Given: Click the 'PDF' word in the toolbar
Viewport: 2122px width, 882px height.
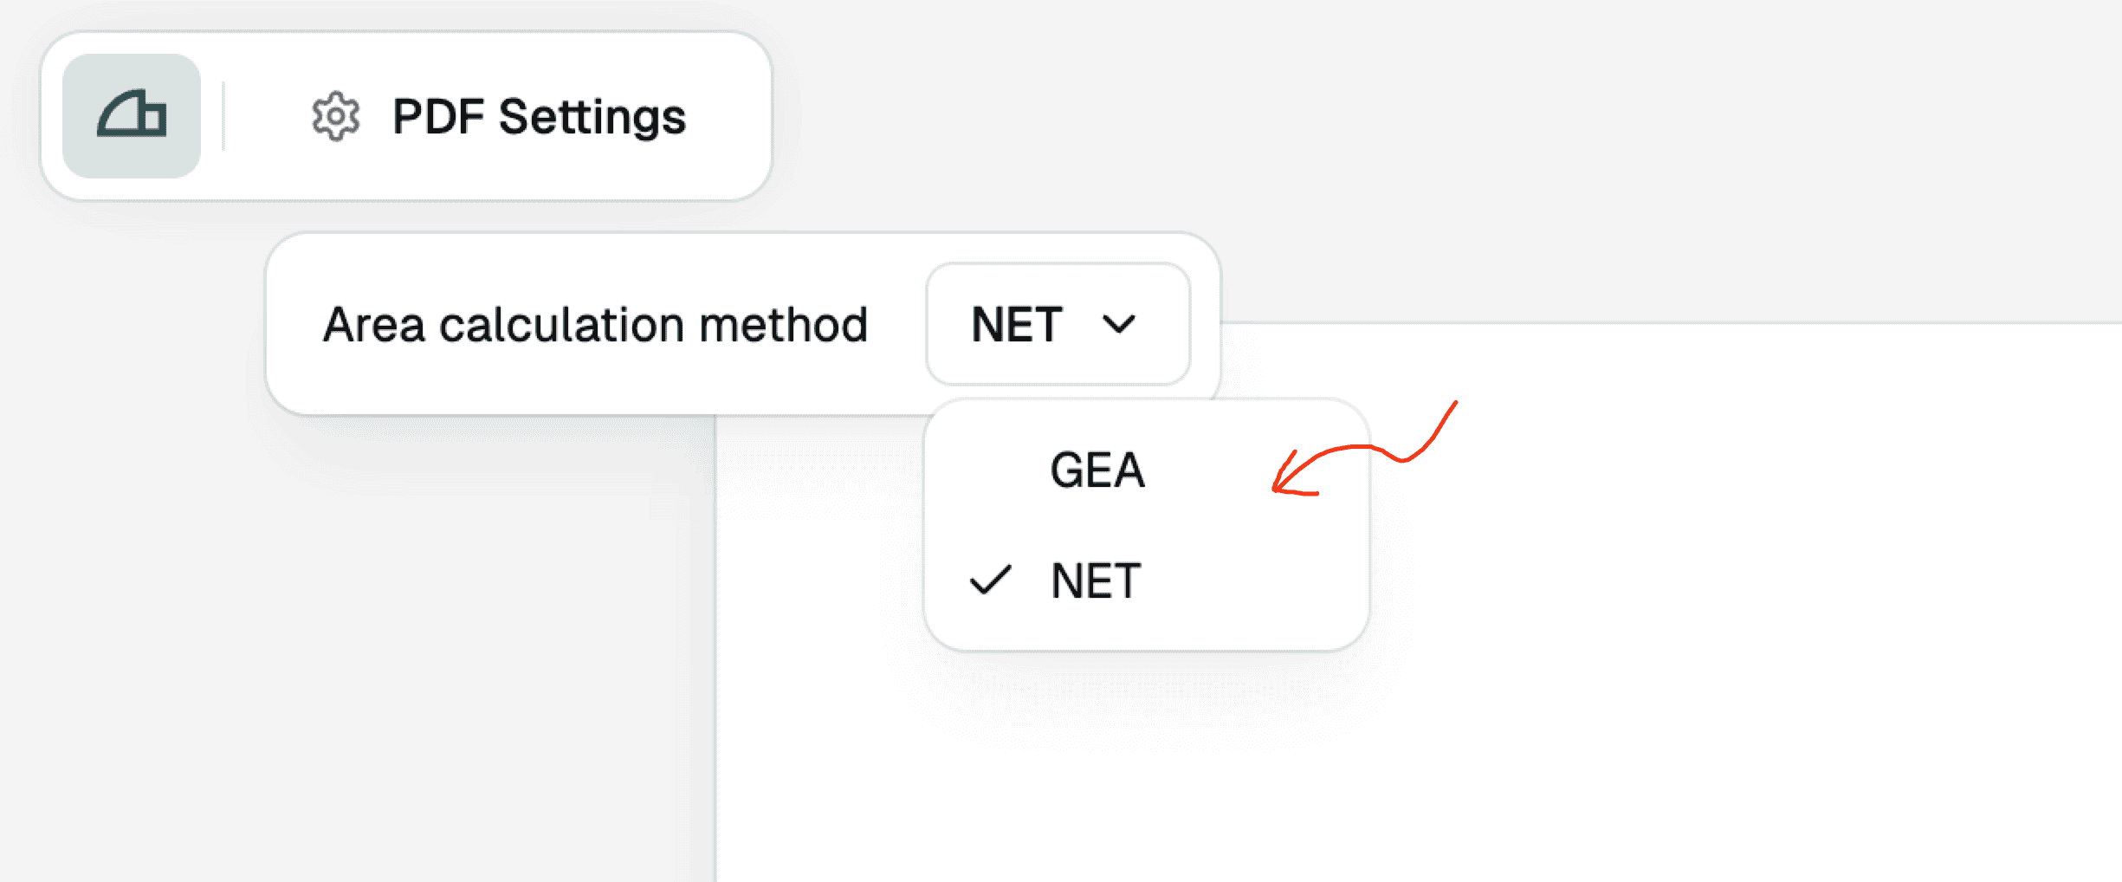Looking at the screenshot, I should [437, 116].
